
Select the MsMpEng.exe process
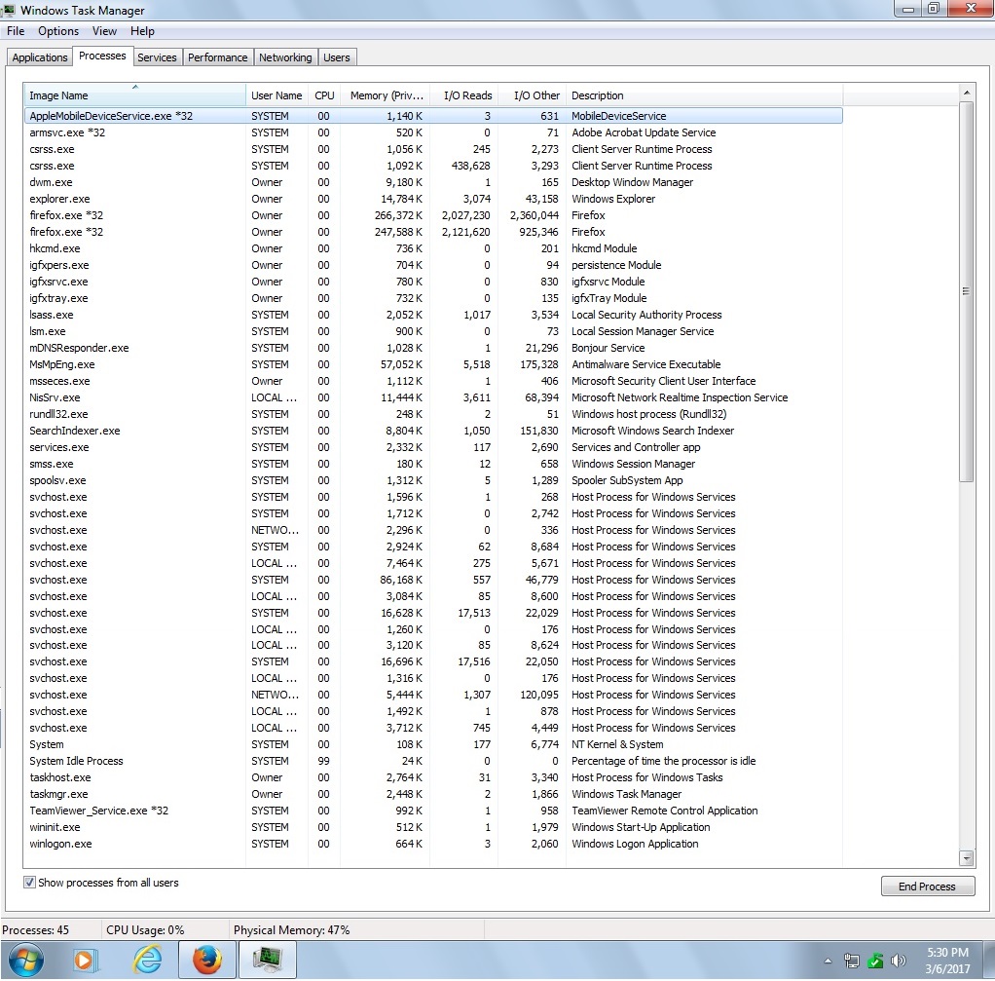point(433,364)
